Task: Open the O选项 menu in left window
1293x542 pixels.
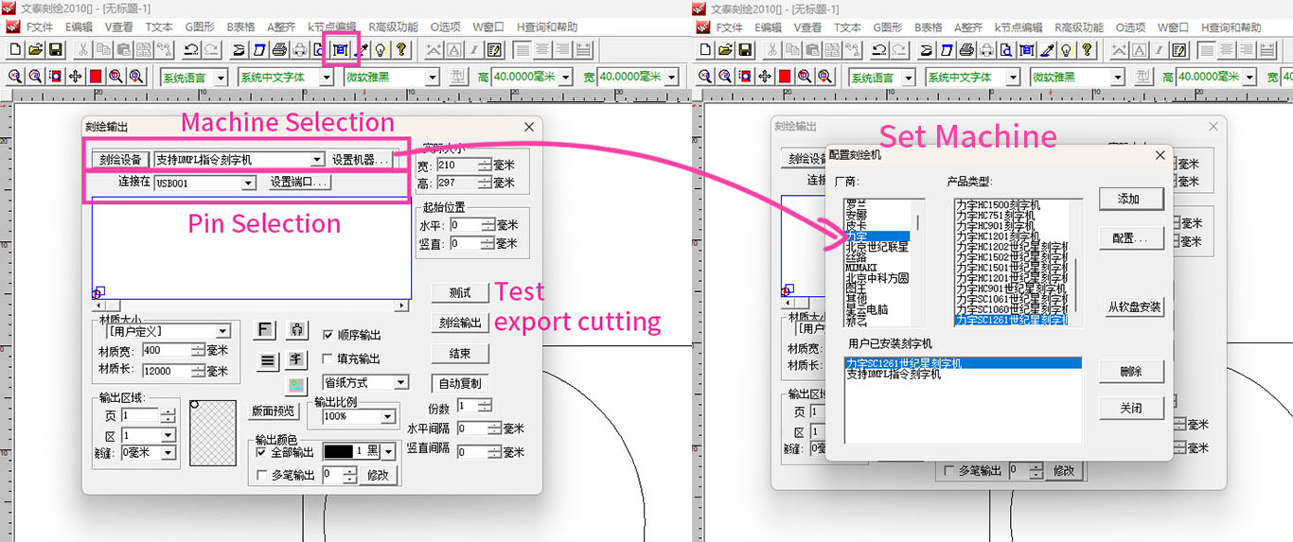Action: [447, 27]
